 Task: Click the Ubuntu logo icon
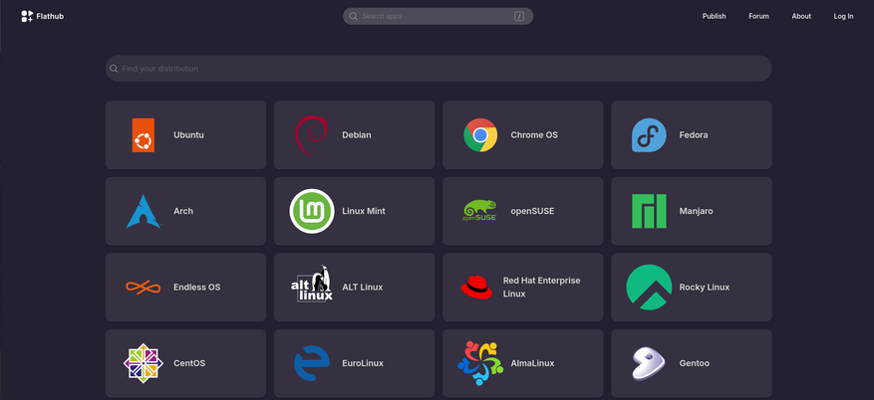point(144,135)
